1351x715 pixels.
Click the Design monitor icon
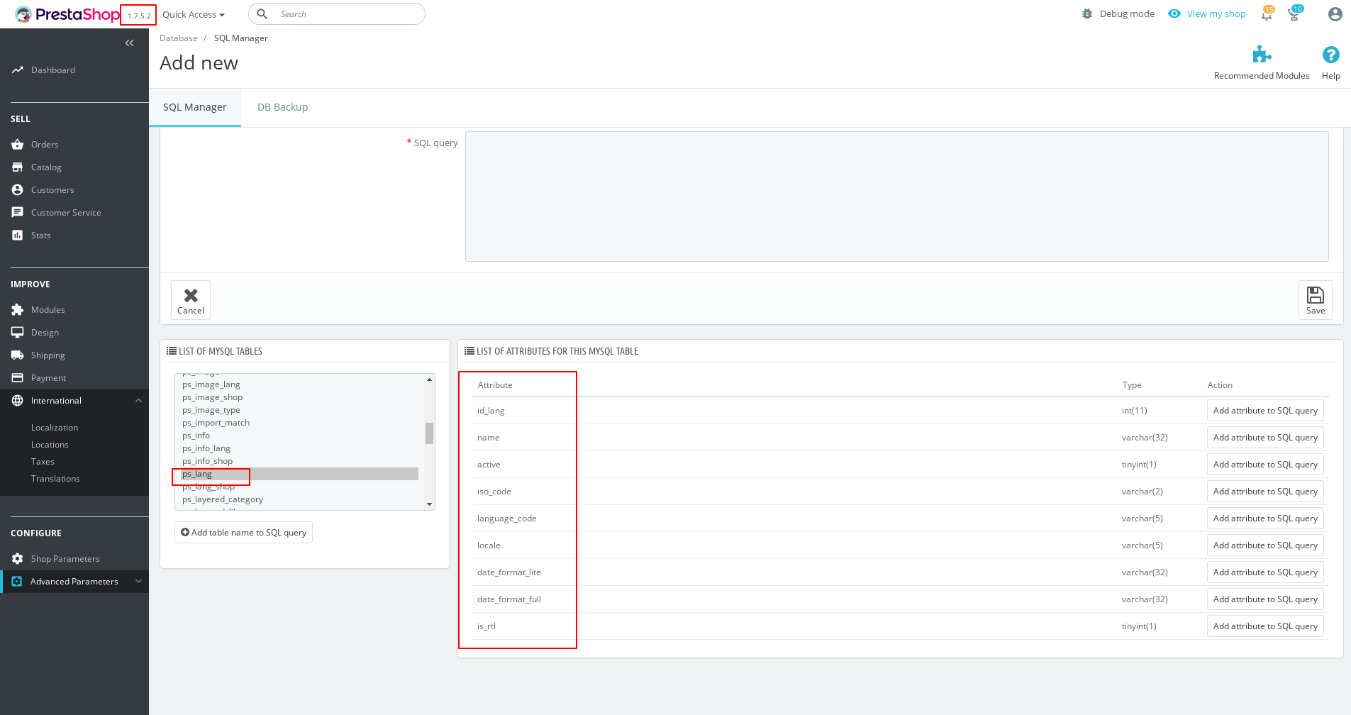click(x=18, y=333)
